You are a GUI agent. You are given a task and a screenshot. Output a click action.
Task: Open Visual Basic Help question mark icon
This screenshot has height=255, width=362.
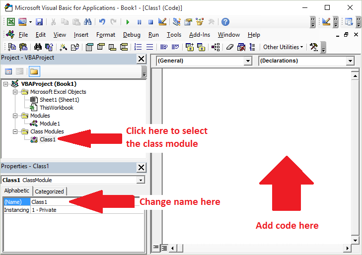coord(225,22)
